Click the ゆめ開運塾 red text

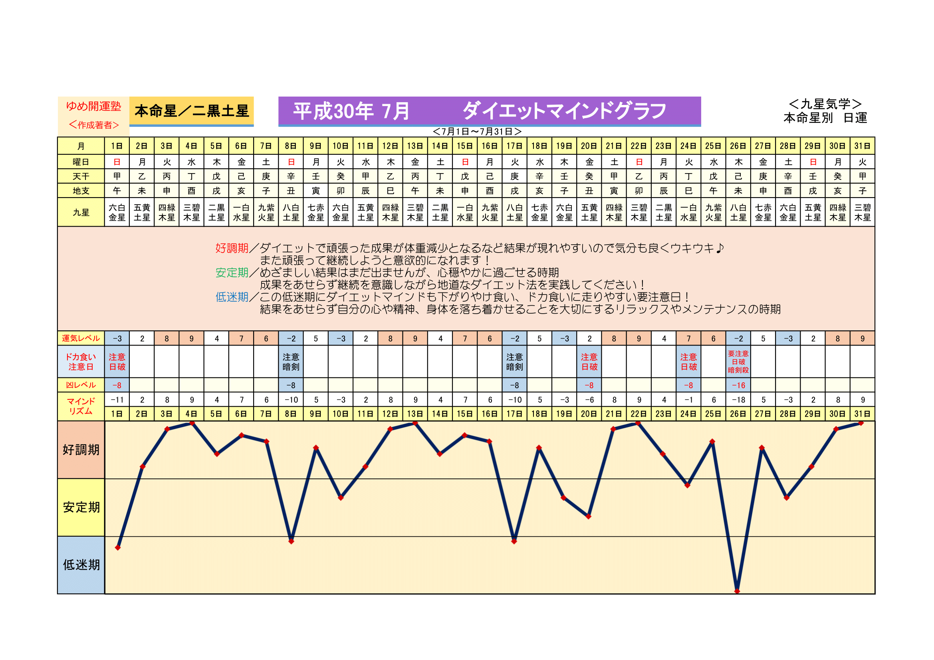point(93,106)
